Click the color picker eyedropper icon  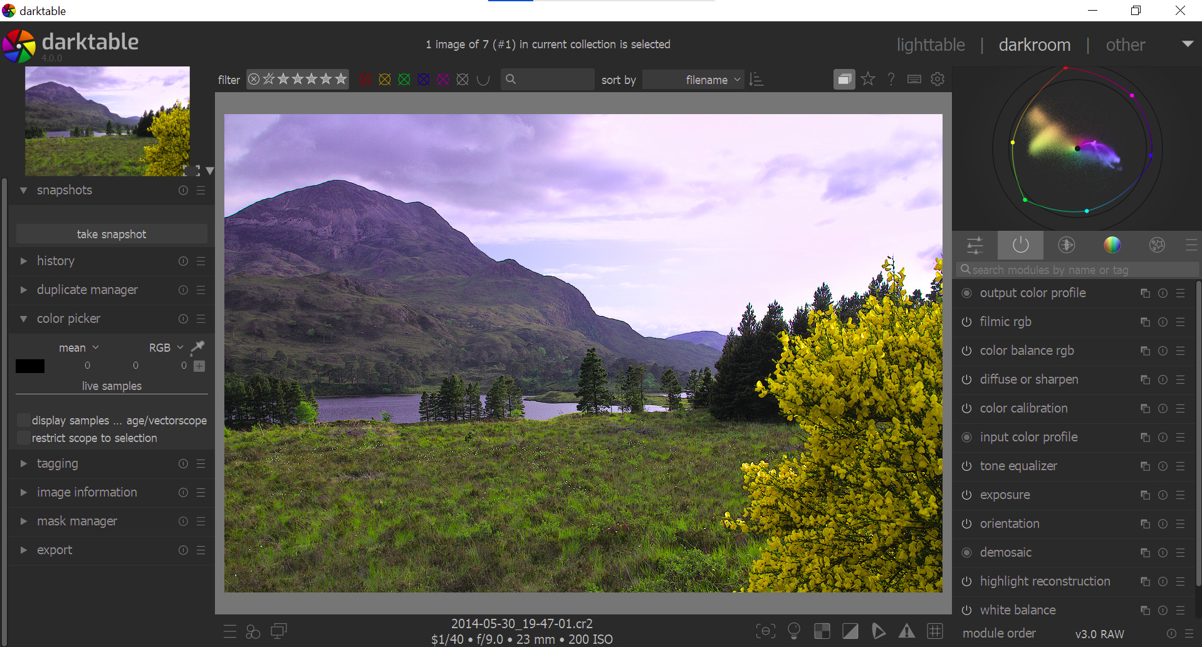tap(197, 347)
